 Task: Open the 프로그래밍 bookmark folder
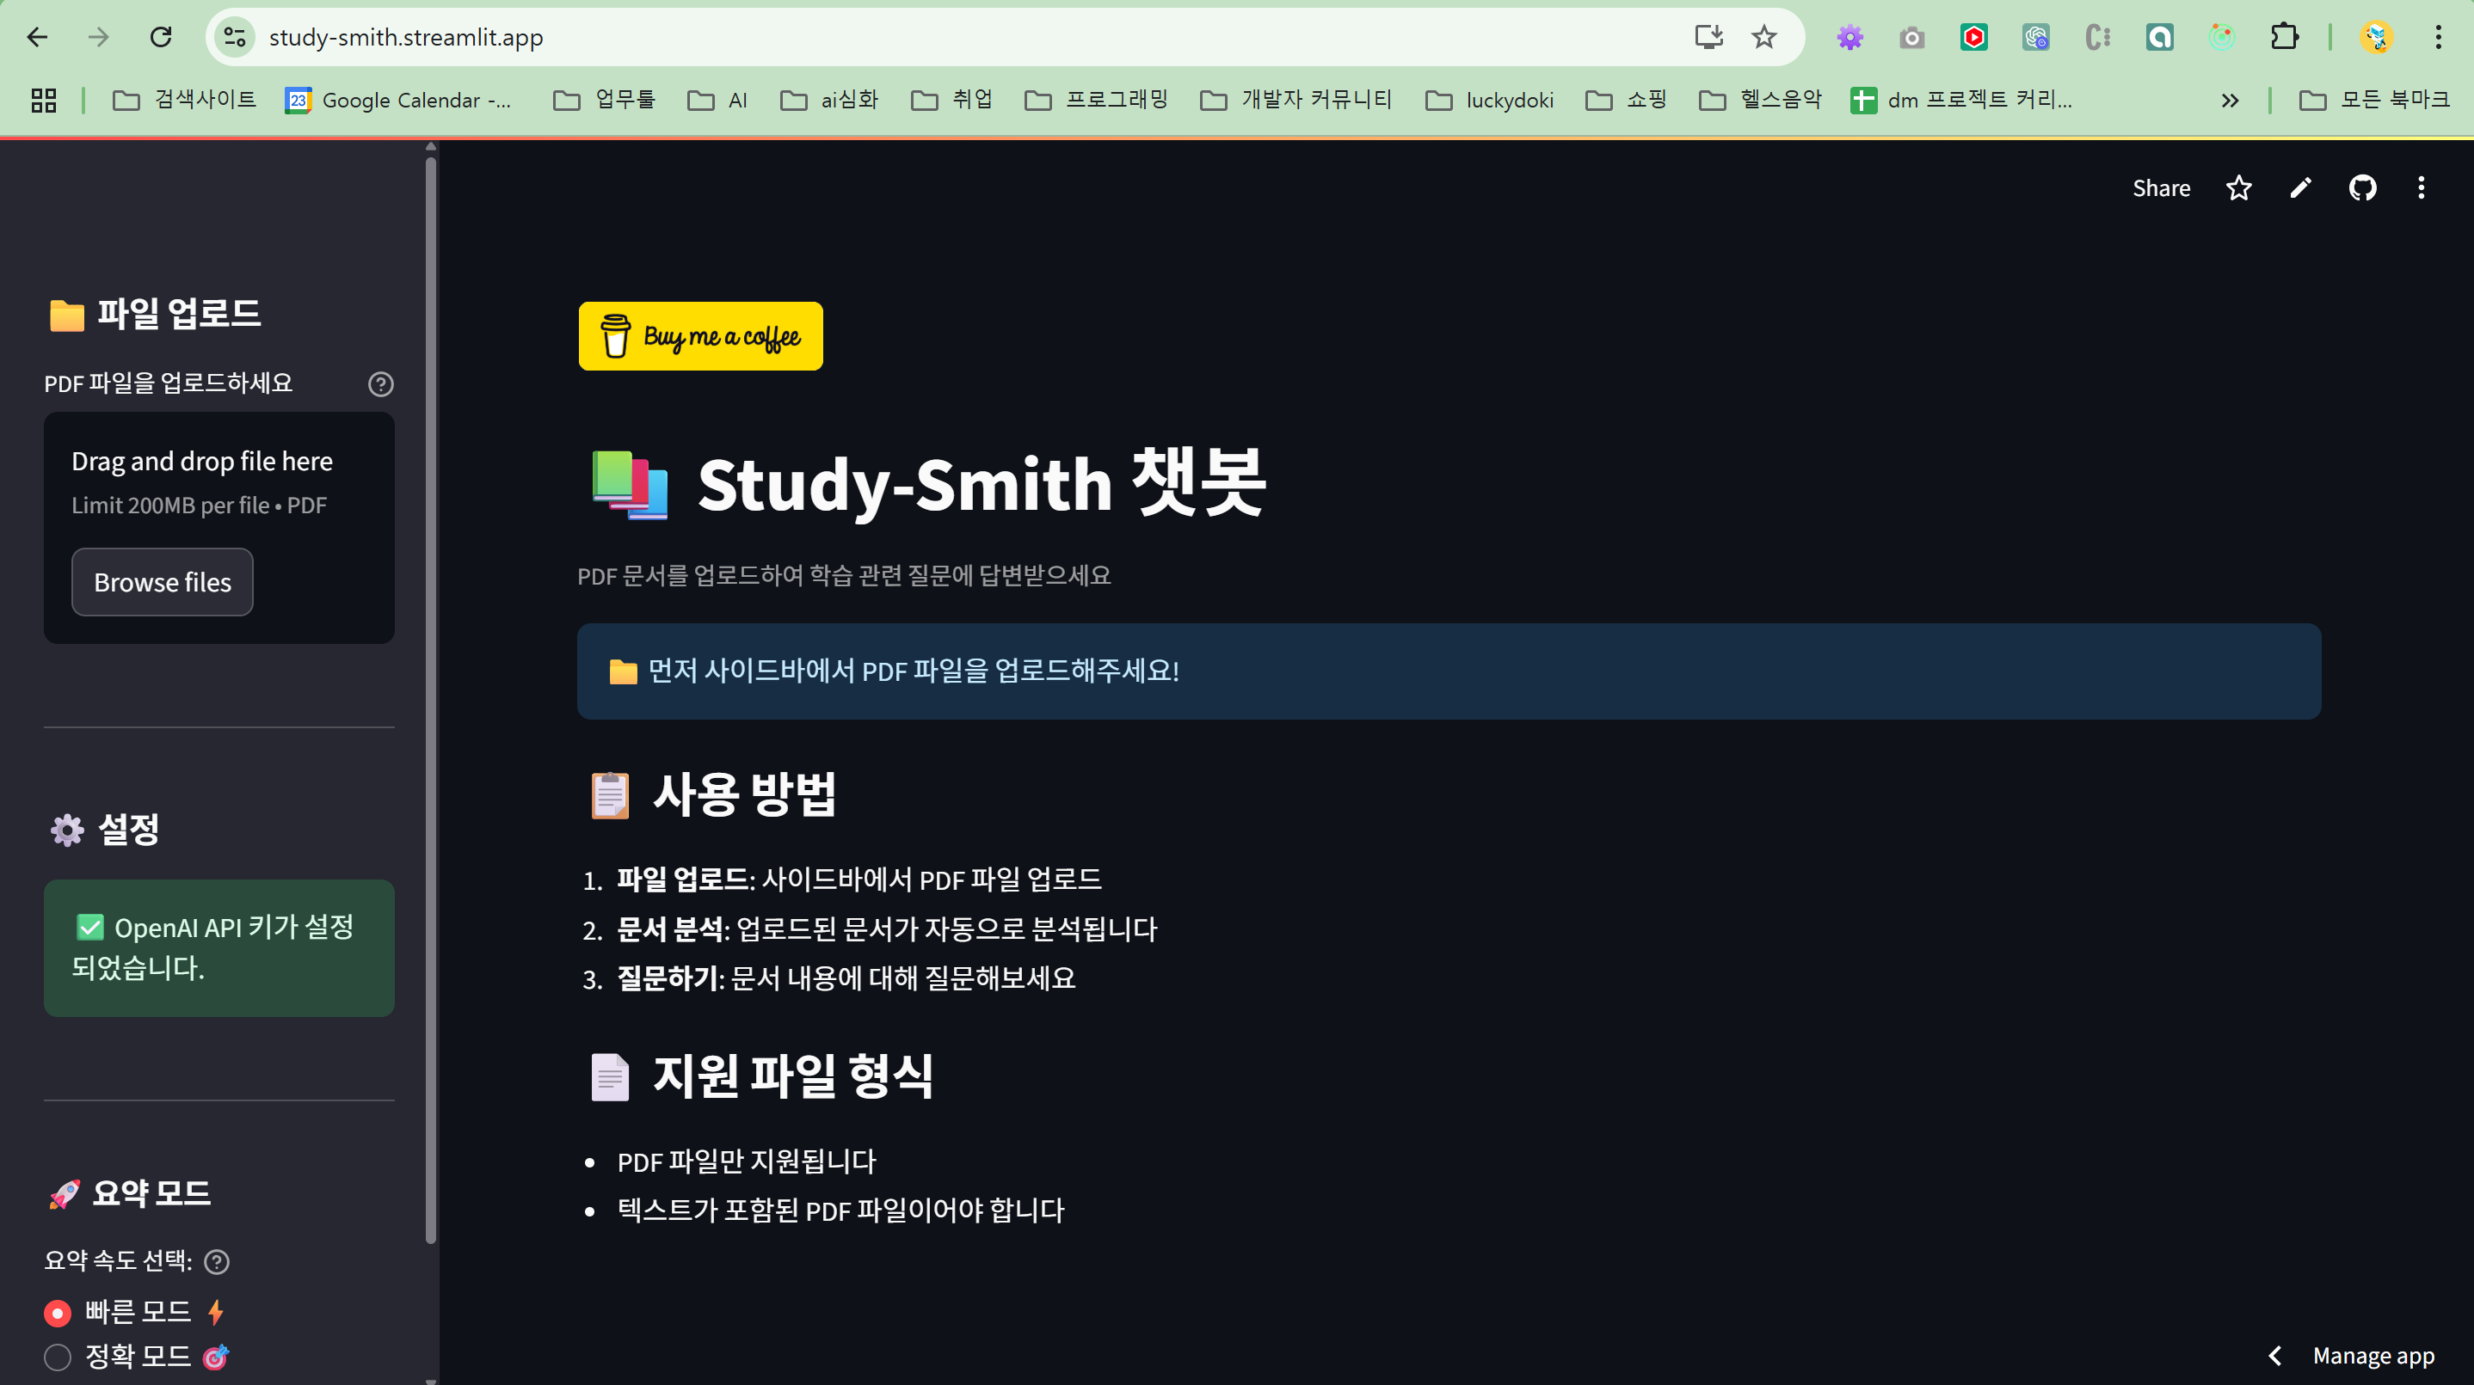coord(1096,100)
